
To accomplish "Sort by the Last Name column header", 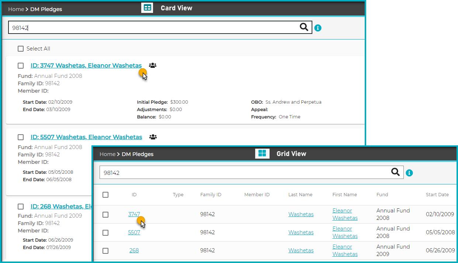I will (x=300, y=195).
